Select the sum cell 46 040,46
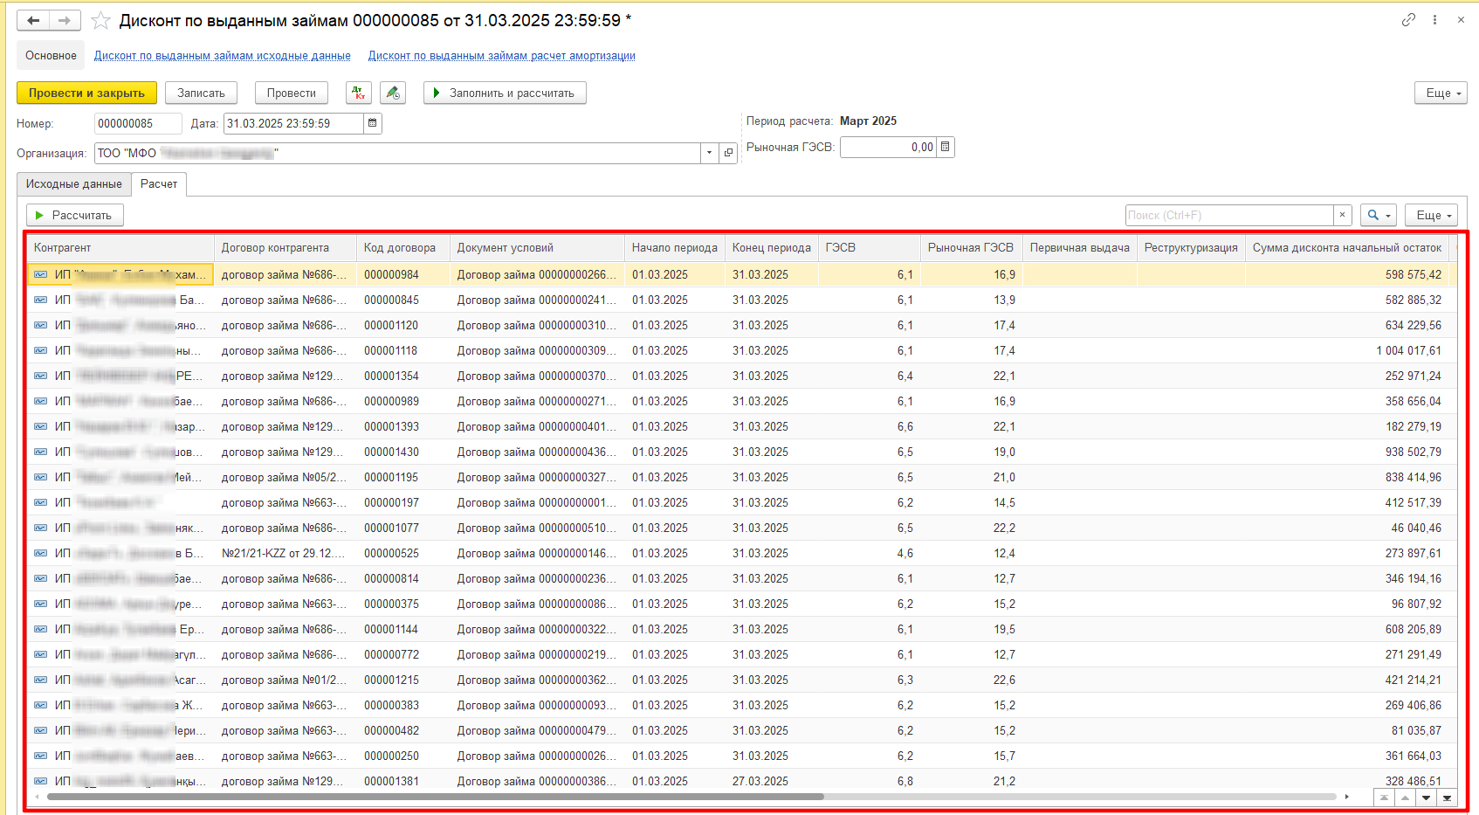The image size is (1479, 815). pos(1347,528)
